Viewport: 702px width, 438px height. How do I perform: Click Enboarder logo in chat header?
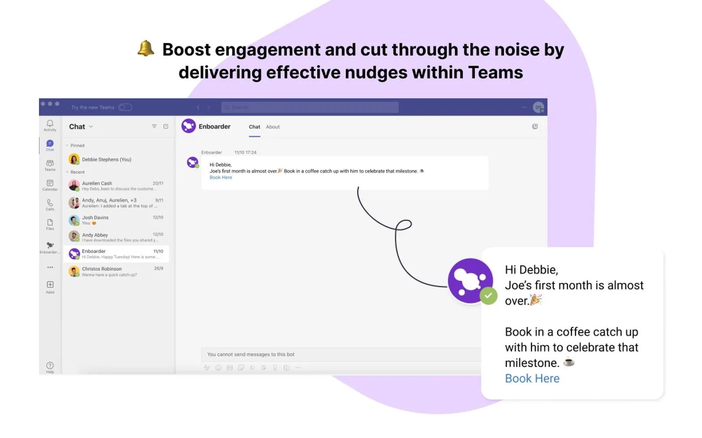click(189, 126)
